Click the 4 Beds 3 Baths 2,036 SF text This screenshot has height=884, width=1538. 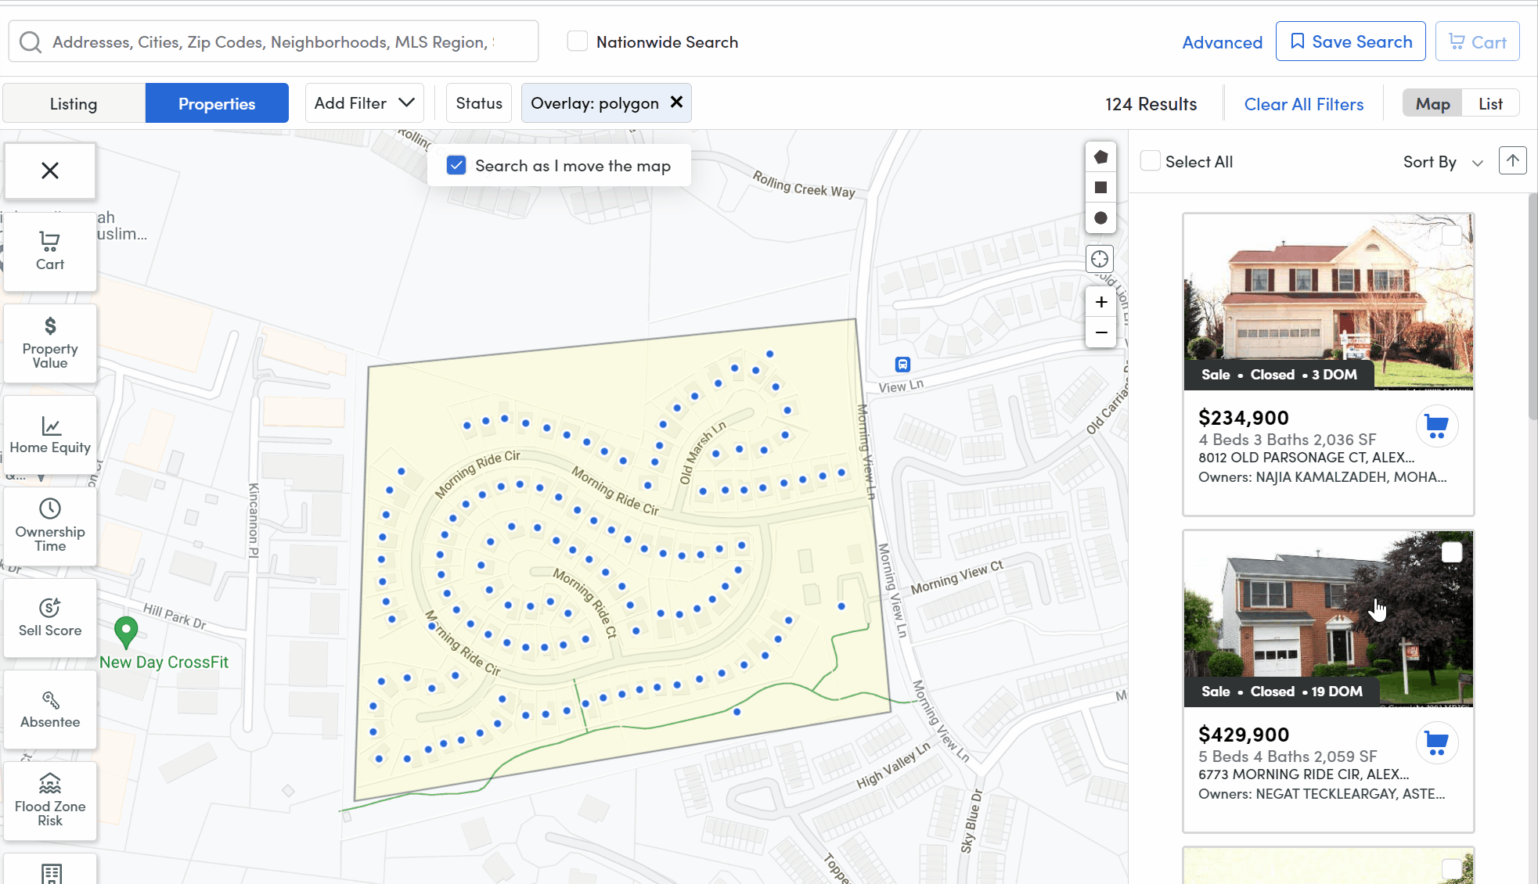click(1287, 440)
